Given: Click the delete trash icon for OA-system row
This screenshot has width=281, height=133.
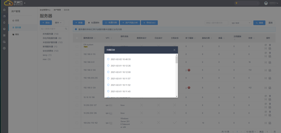Looking at the screenshot, I should pyautogui.click(x=270, y=45).
